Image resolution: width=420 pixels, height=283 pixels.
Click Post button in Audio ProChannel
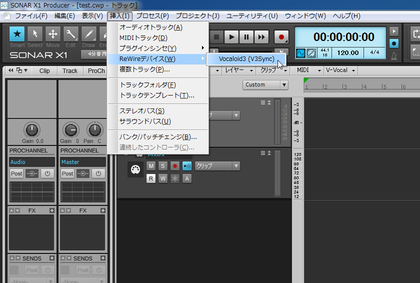pos(16,173)
